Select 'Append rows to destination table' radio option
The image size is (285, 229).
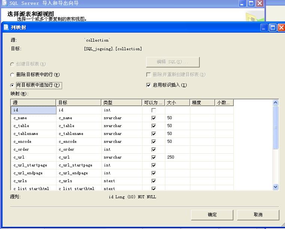click(x=13, y=85)
